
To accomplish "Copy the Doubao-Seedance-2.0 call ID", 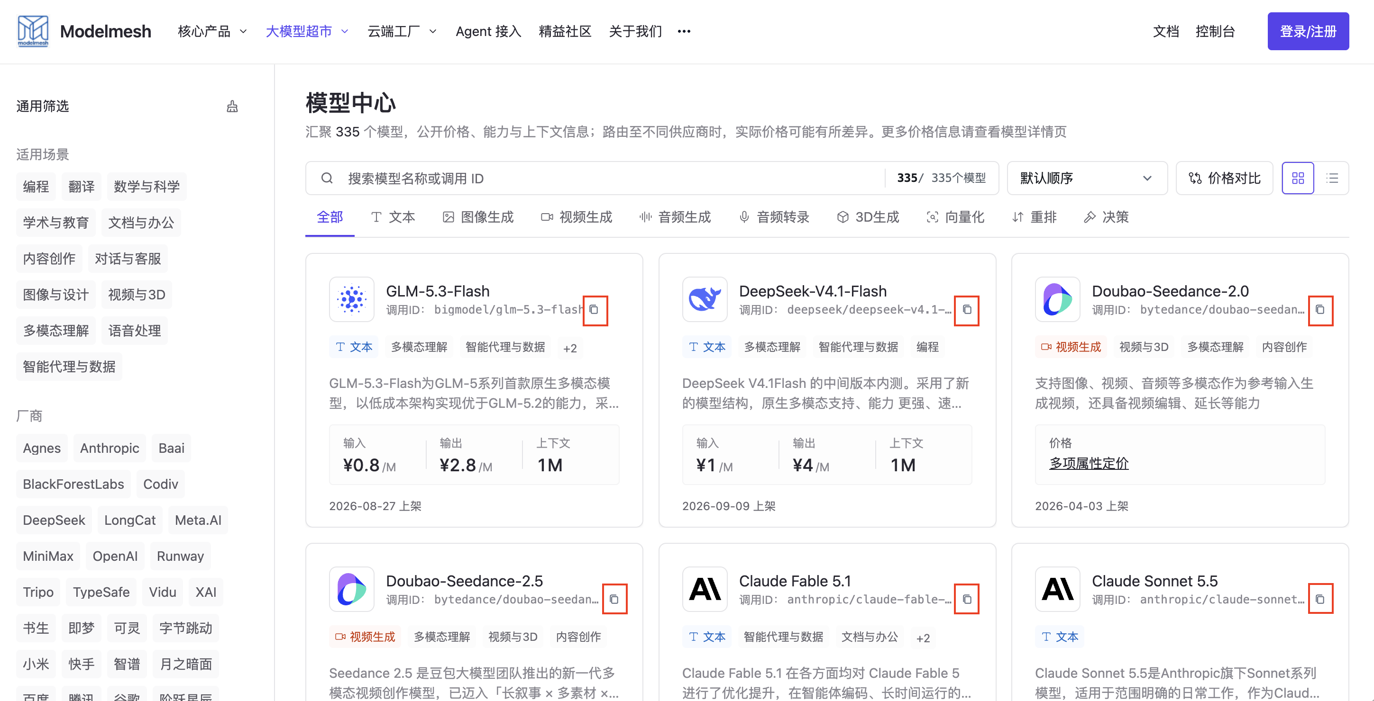I will (x=1319, y=310).
